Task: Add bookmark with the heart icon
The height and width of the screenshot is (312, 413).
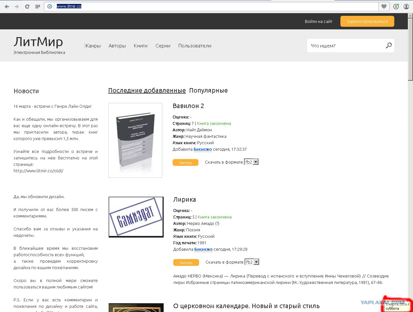Action: [x=384, y=6]
